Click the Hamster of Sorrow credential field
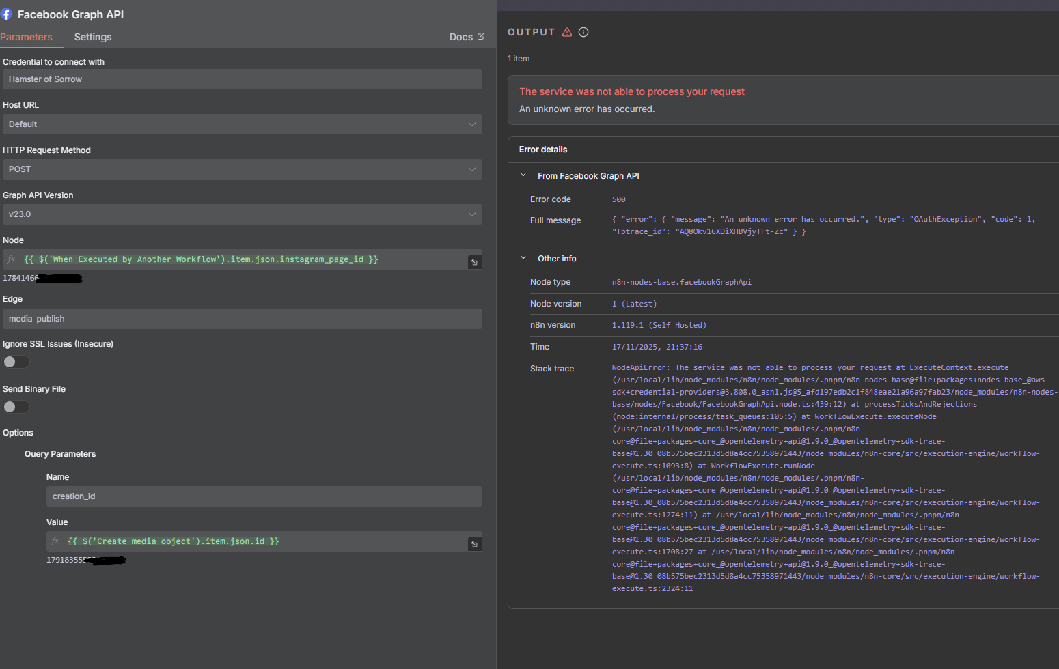 pyautogui.click(x=242, y=79)
